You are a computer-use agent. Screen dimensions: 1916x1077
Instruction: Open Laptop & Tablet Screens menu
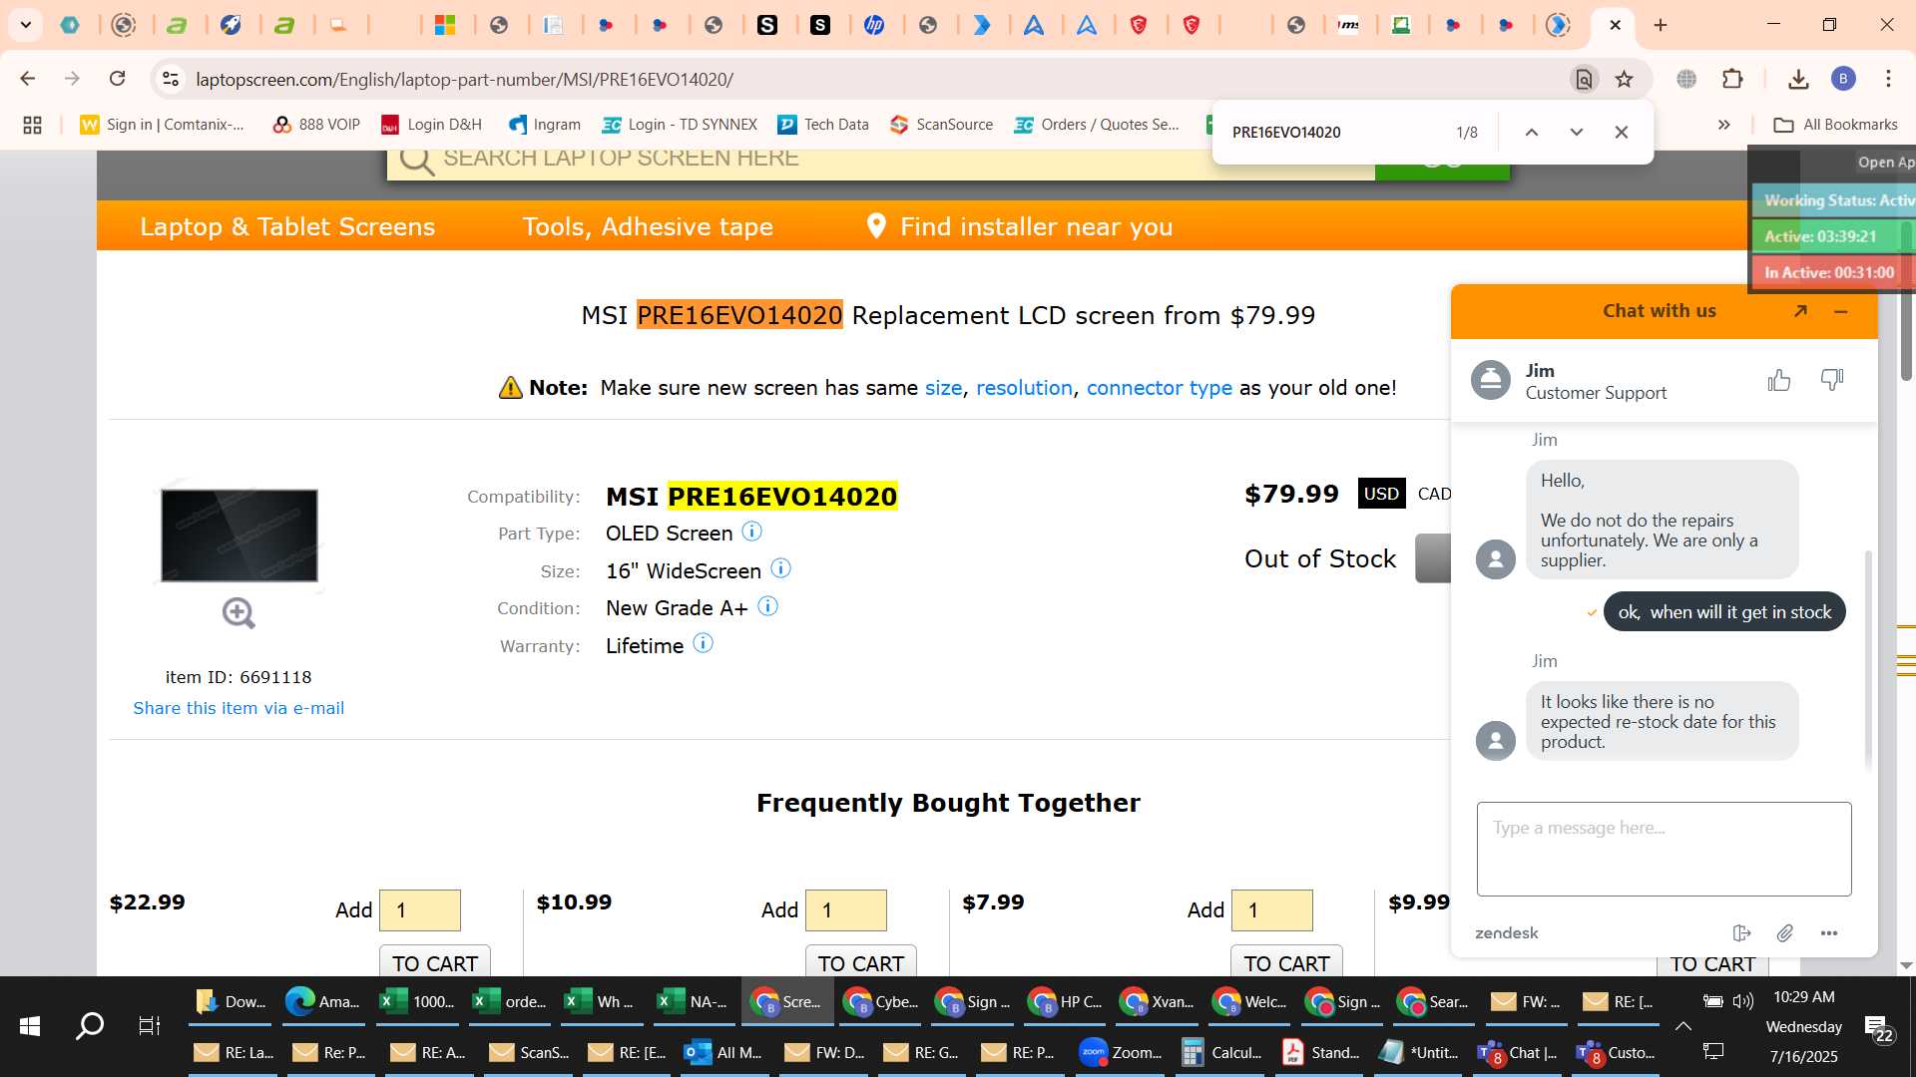pyautogui.click(x=287, y=226)
